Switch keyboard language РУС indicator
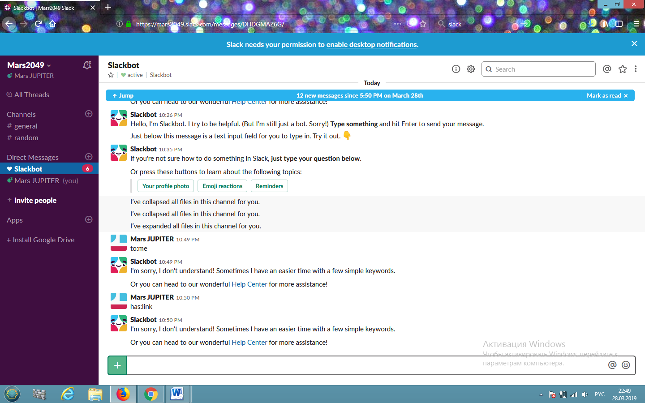645x403 pixels. coord(600,394)
